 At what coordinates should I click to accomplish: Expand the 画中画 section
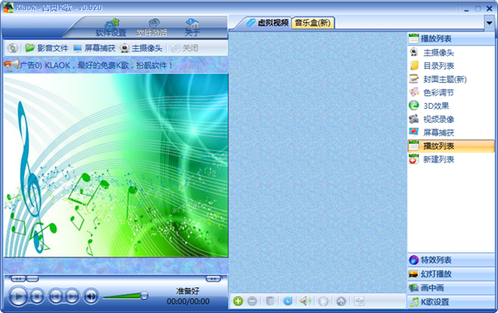451,288
